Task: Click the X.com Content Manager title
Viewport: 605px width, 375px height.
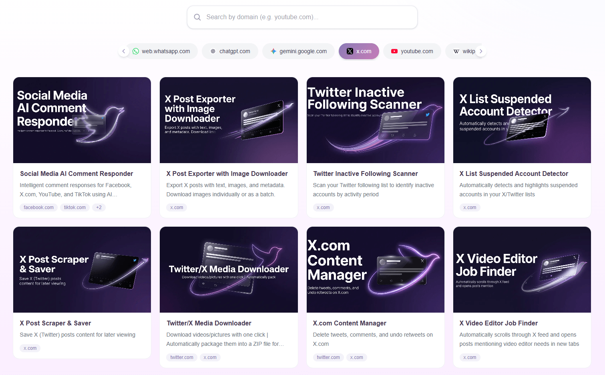Action: (350, 323)
